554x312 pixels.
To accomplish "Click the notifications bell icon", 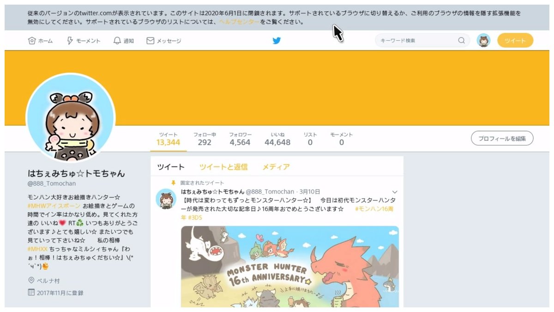I will point(117,41).
